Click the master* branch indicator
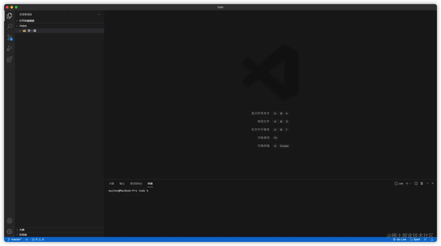 pyautogui.click(x=14, y=240)
